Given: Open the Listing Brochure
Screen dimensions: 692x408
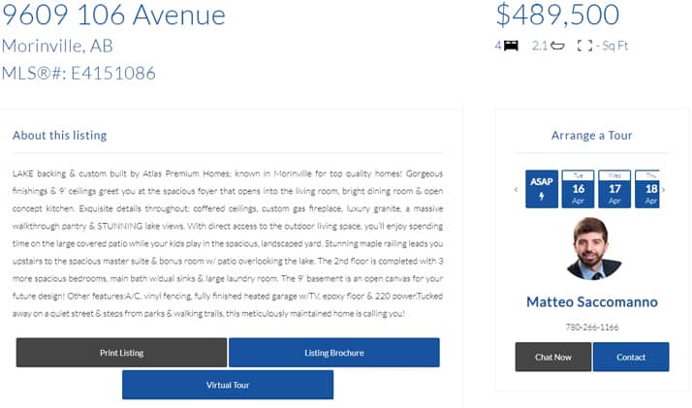Looking at the screenshot, I should click(334, 353).
